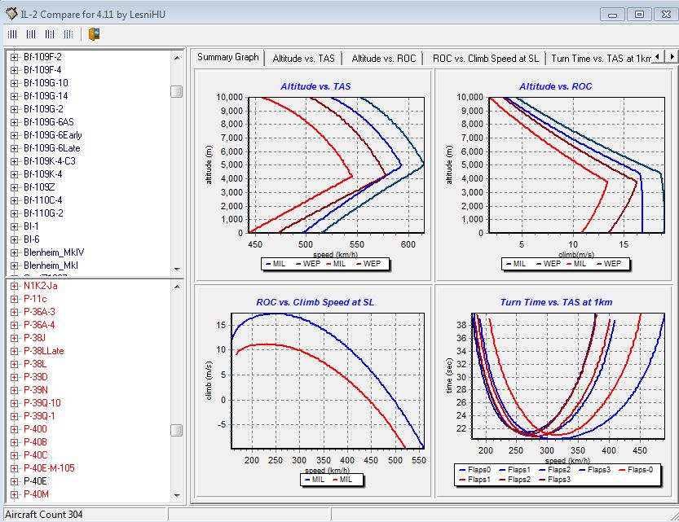Click the third column-layout toolbar icon
679x522 pixels.
point(50,34)
